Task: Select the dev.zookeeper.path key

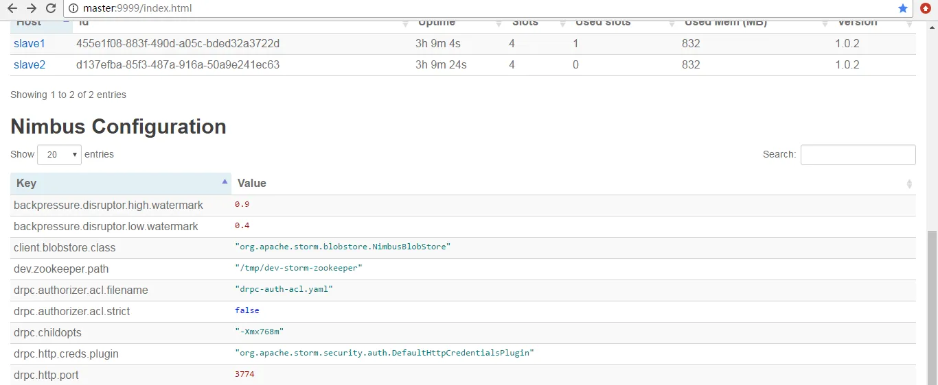Action: click(x=61, y=269)
